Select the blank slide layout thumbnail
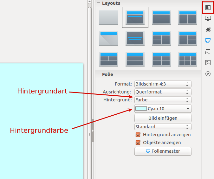 (x=109, y=17)
